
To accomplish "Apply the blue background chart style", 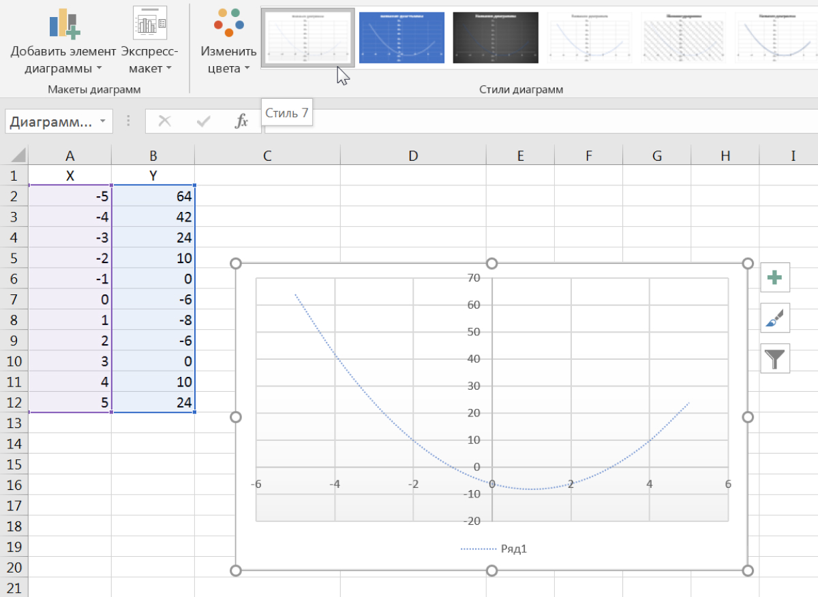I will click(x=402, y=37).
